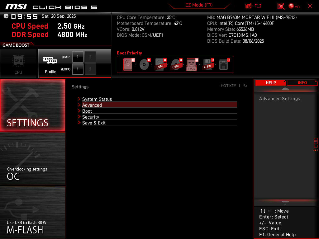The height and width of the screenshot is (239, 319).
Task: Click the HOT KEY label
Action: pyautogui.click(x=228, y=86)
